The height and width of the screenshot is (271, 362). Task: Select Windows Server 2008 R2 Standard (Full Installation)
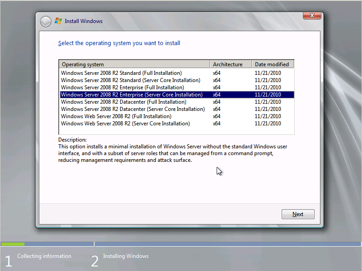pos(121,73)
